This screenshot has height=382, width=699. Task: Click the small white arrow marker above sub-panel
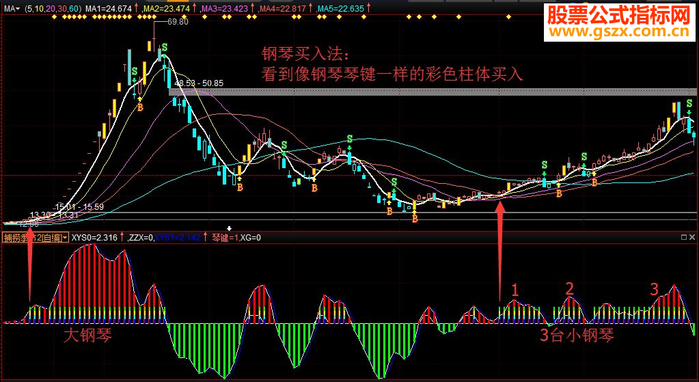(230, 229)
